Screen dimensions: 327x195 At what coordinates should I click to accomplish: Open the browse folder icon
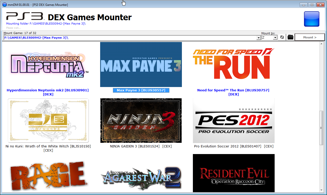point(290,37)
